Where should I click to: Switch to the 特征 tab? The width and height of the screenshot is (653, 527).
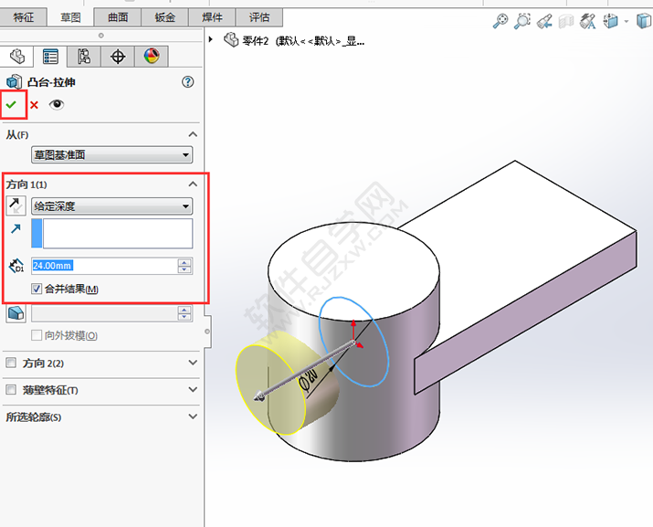coord(24,17)
